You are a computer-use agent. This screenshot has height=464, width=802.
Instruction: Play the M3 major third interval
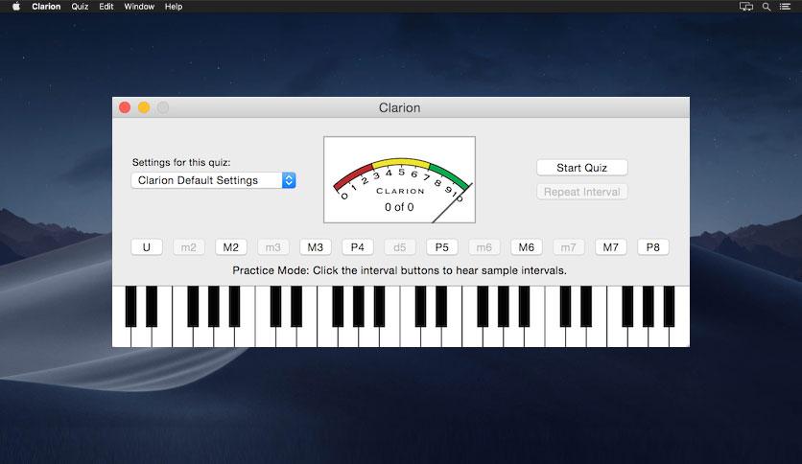pos(315,247)
